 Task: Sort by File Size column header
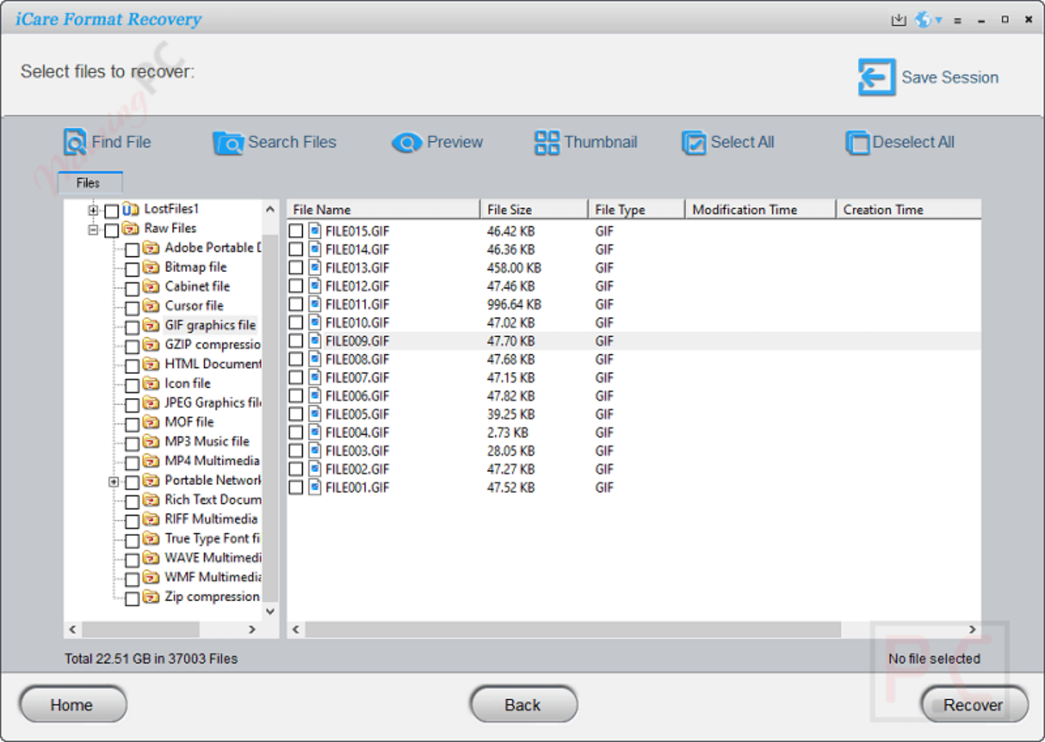(534, 209)
